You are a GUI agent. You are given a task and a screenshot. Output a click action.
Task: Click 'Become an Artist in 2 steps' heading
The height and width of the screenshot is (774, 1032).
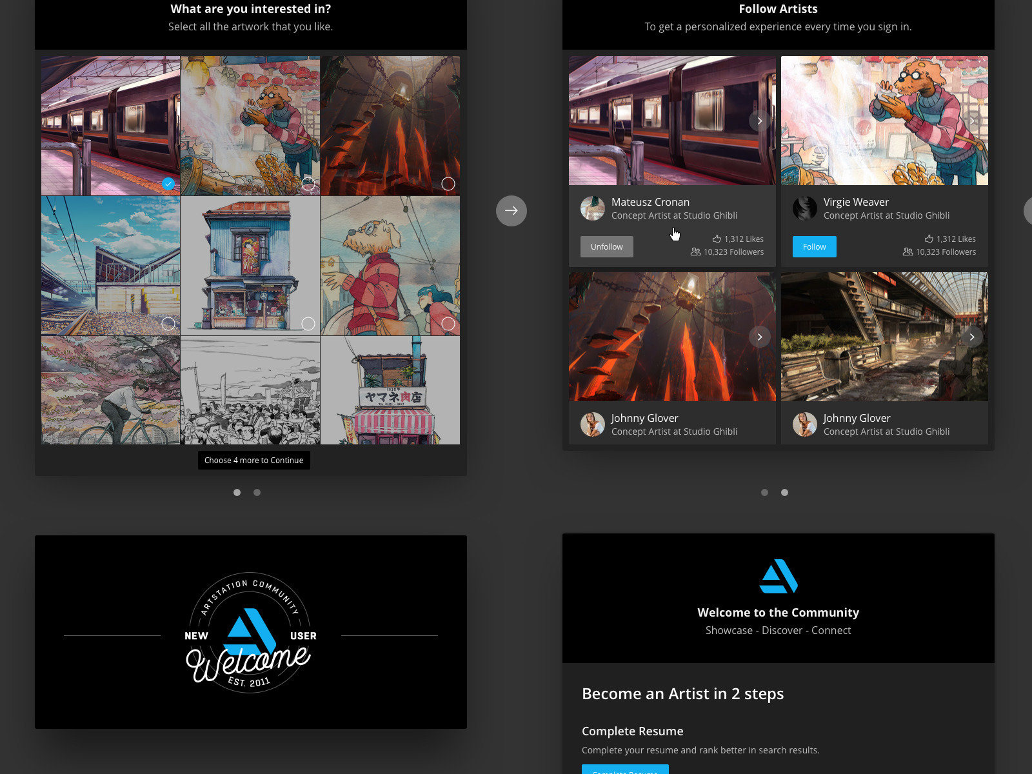[682, 693]
